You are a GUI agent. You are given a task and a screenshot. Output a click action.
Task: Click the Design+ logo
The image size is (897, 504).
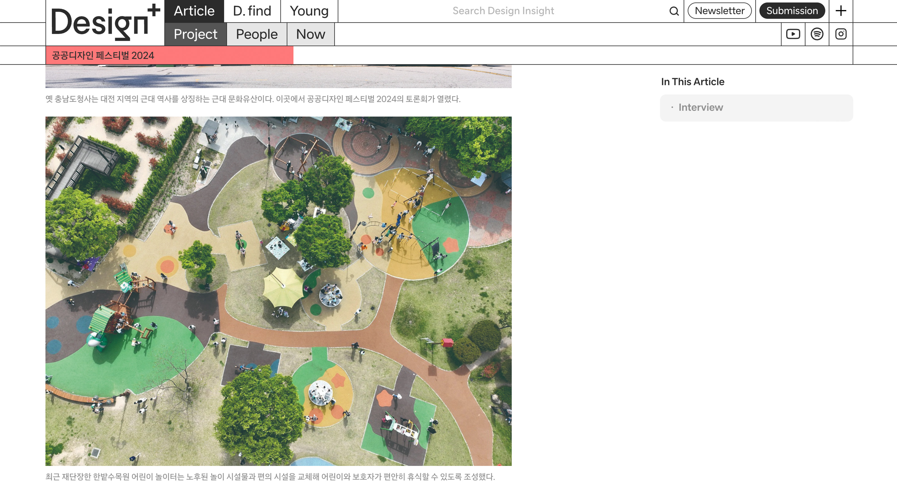[x=105, y=23]
